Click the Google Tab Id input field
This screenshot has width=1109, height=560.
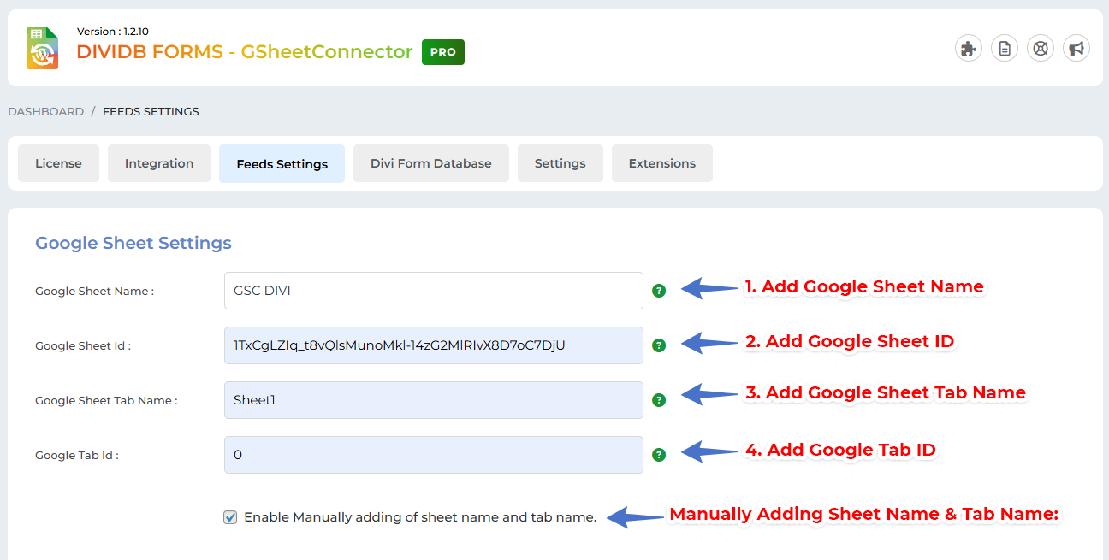[x=433, y=455]
